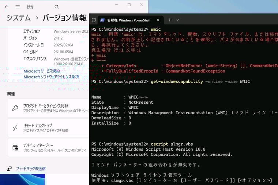Maximize the Settings window

point(129,5)
